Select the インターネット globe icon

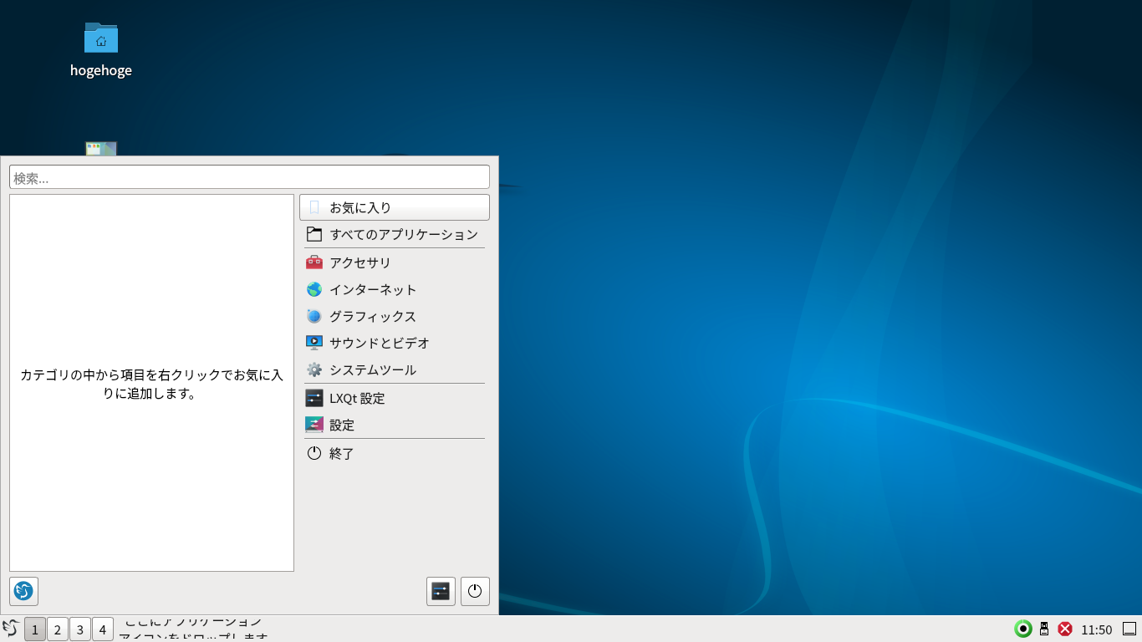314,288
